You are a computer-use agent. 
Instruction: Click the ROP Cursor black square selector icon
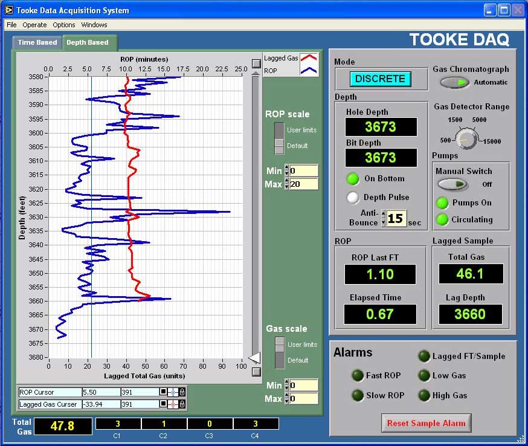(163, 392)
